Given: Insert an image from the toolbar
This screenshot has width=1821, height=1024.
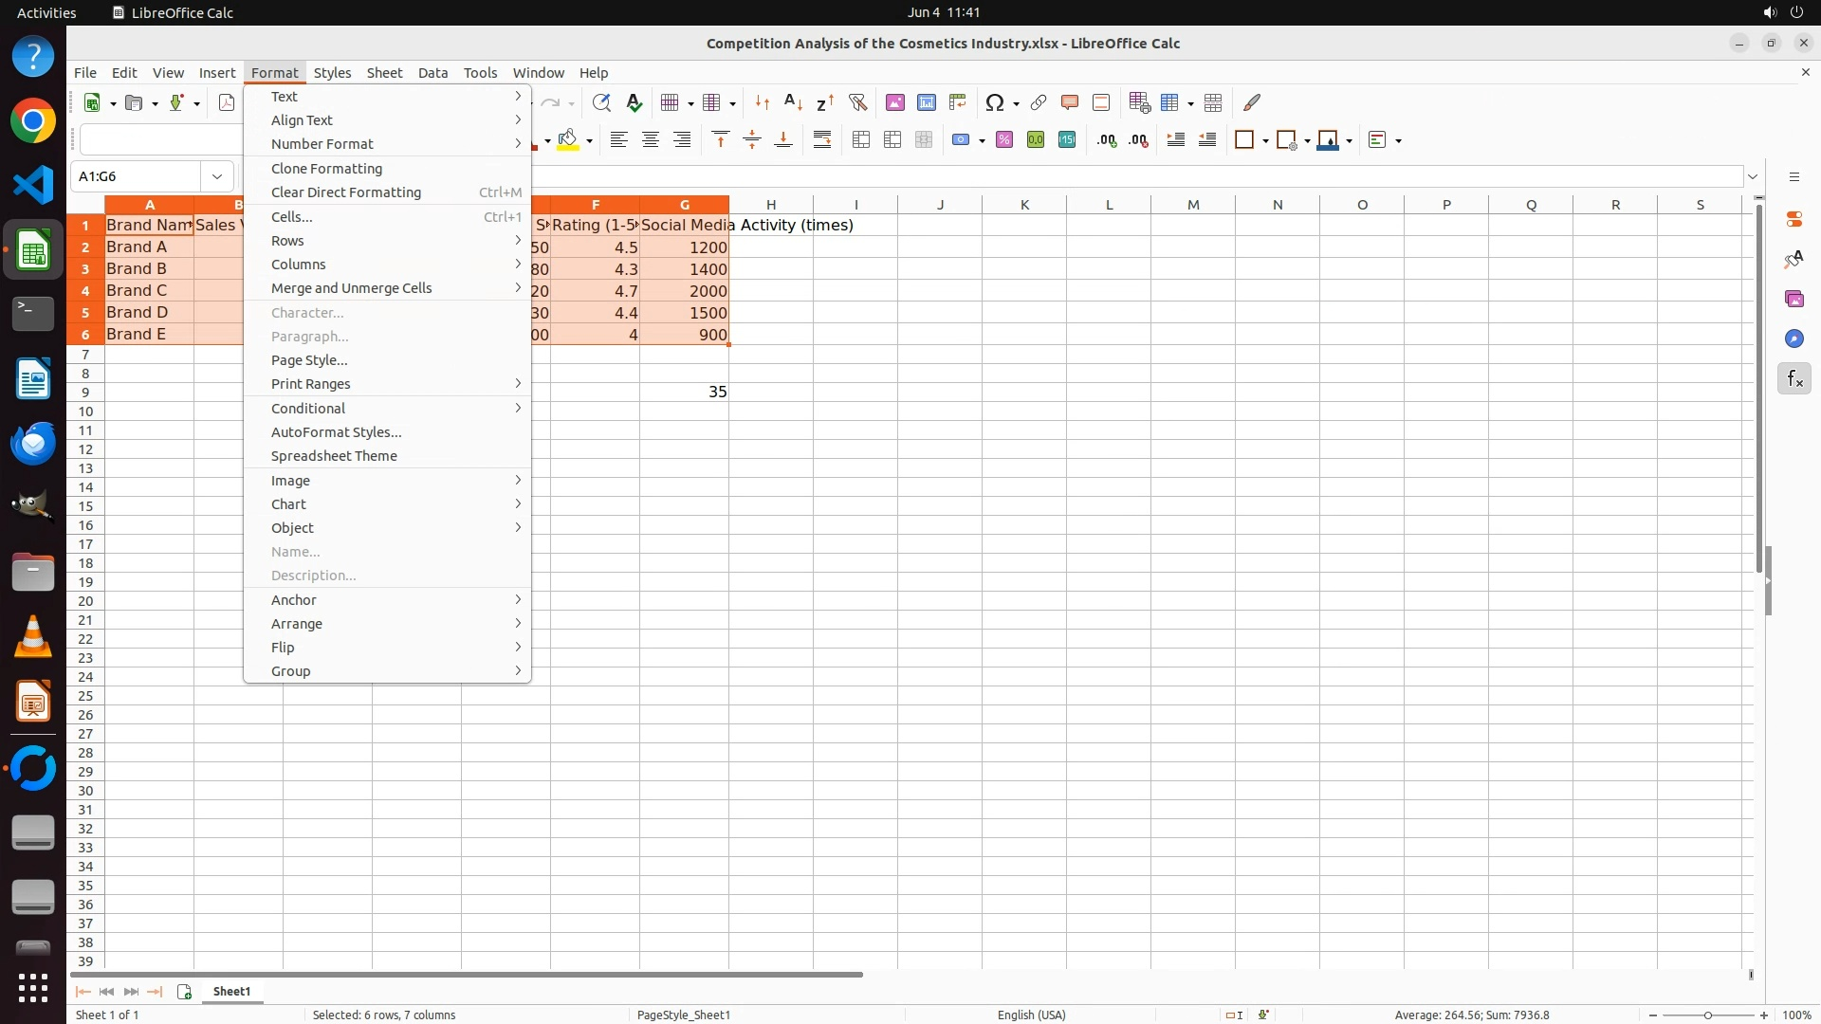Looking at the screenshot, I should click(894, 102).
